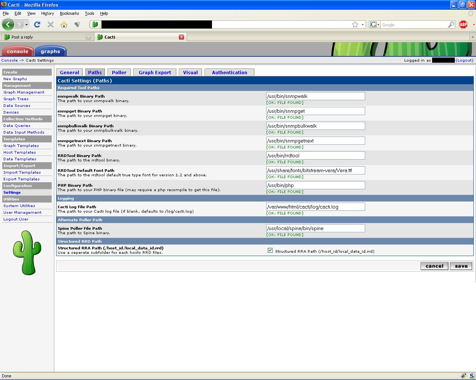Image resolution: width=476 pixels, height=380 pixels.
Task: Open the Graph Export settings tab
Action: [x=155, y=72]
